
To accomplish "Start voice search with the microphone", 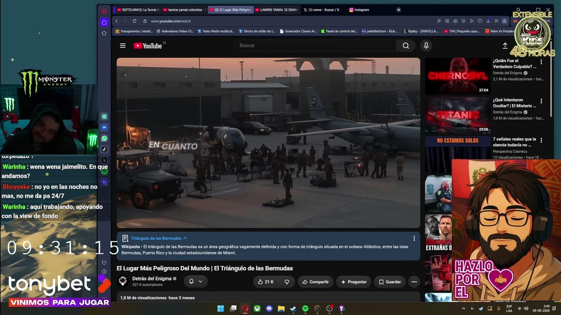I will pyautogui.click(x=426, y=45).
